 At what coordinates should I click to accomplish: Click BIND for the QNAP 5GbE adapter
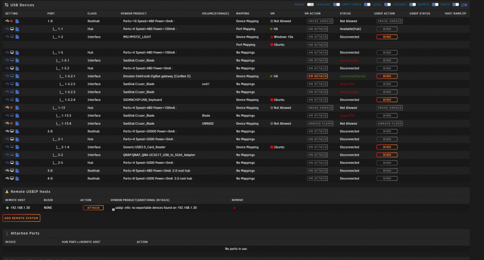coord(387,155)
